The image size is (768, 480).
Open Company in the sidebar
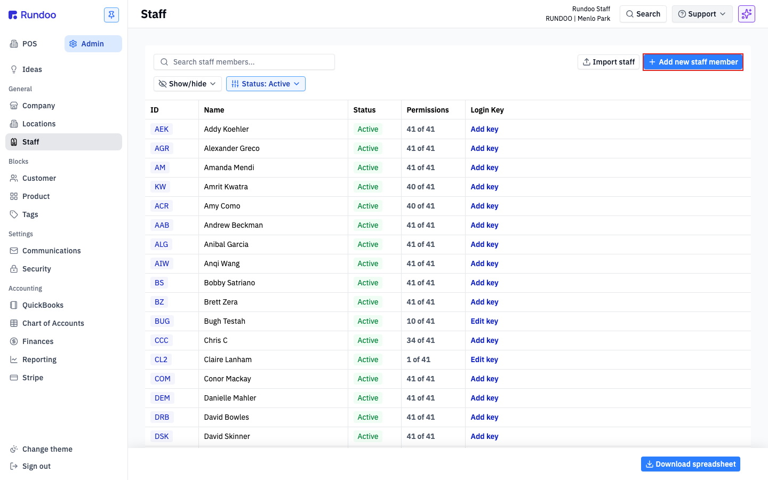[63, 106]
